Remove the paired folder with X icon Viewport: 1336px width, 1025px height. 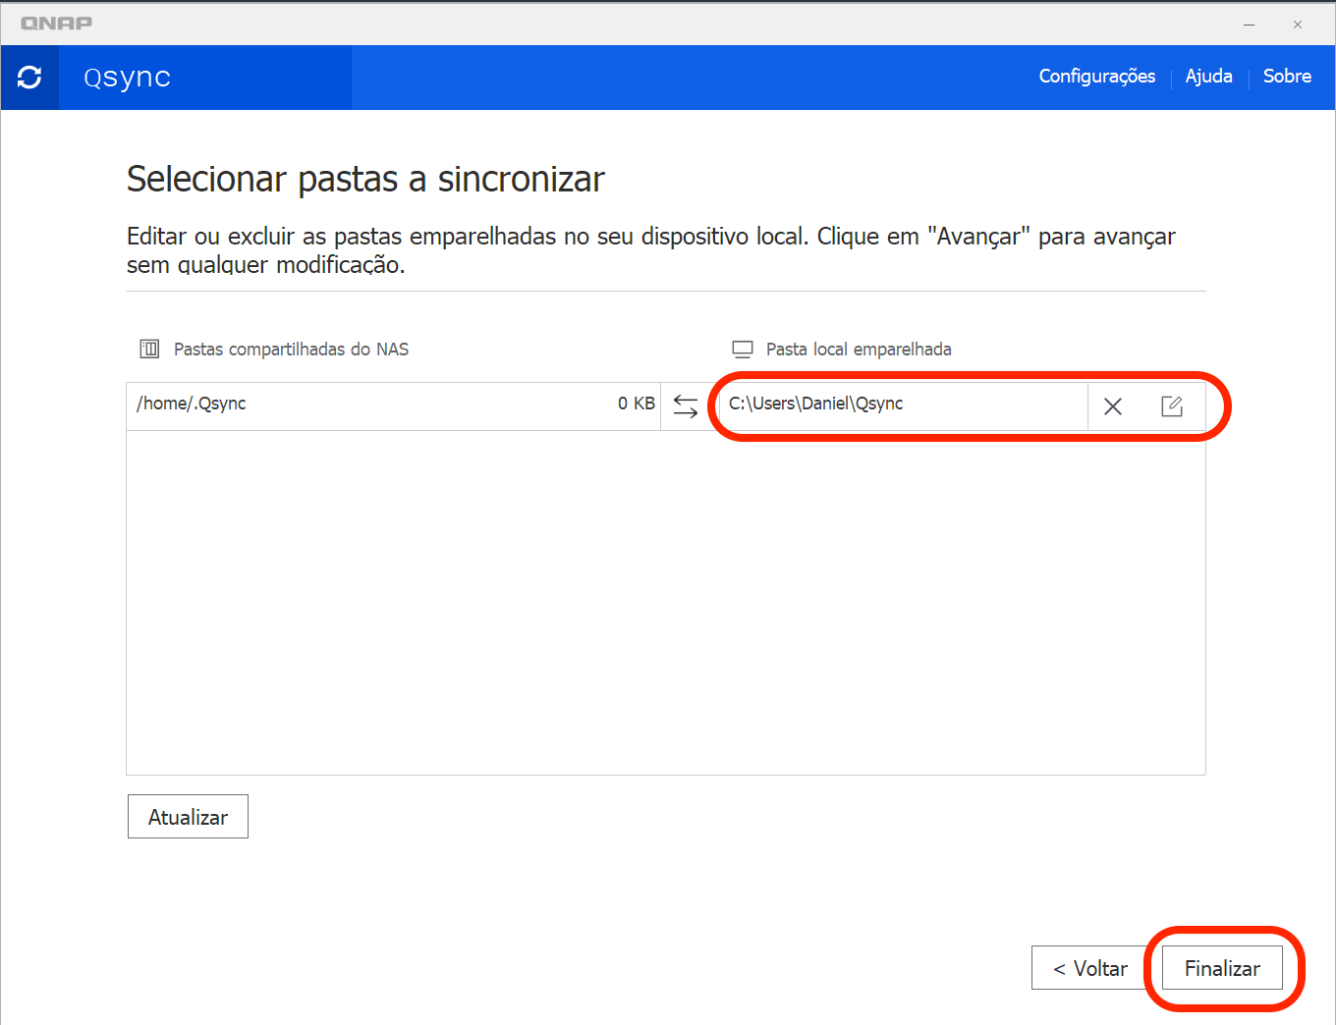[x=1112, y=406]
